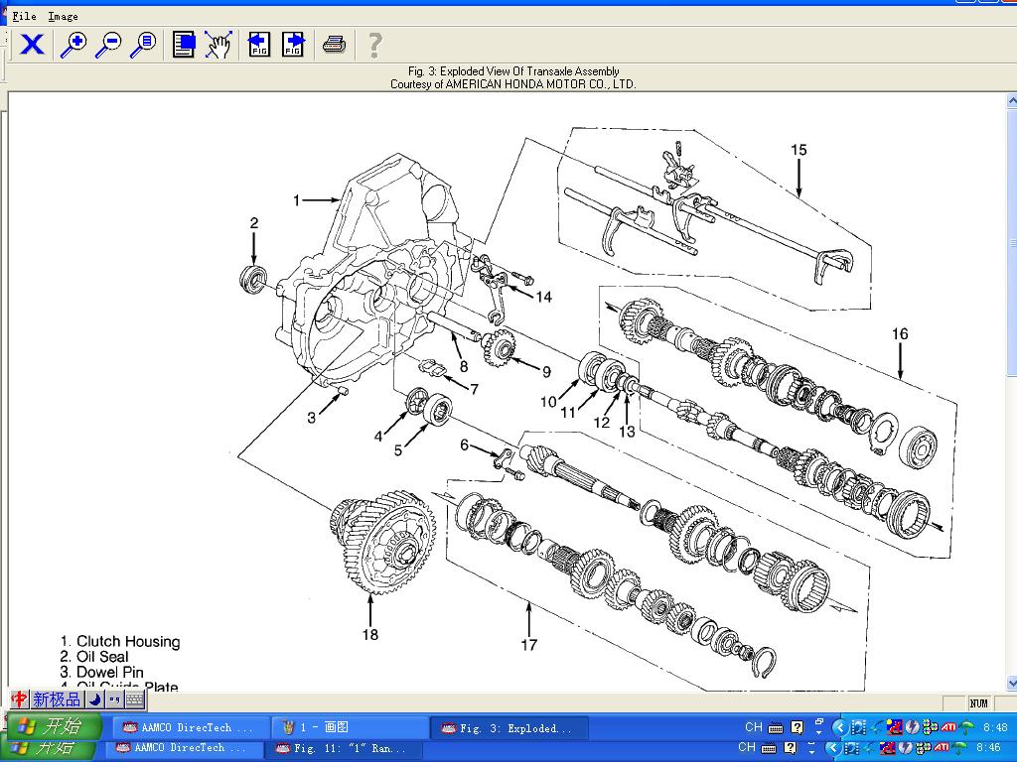The width and height of the screenshot is (1017, 762).
Task: Select the hand pan tool
Action: (x=218, y=45)
